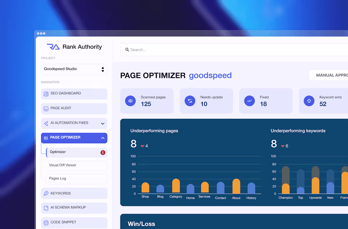Click the AI Schema Markup icon
Viewport: 348px width, 229px height.
[46, 208]
